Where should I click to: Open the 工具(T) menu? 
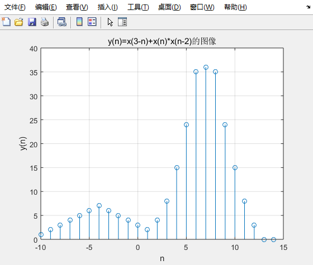(x=138, y=7)
